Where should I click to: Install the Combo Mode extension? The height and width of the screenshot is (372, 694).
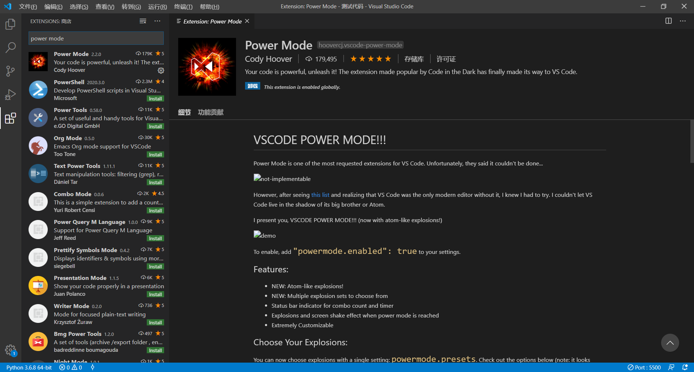tap(155, 211)
